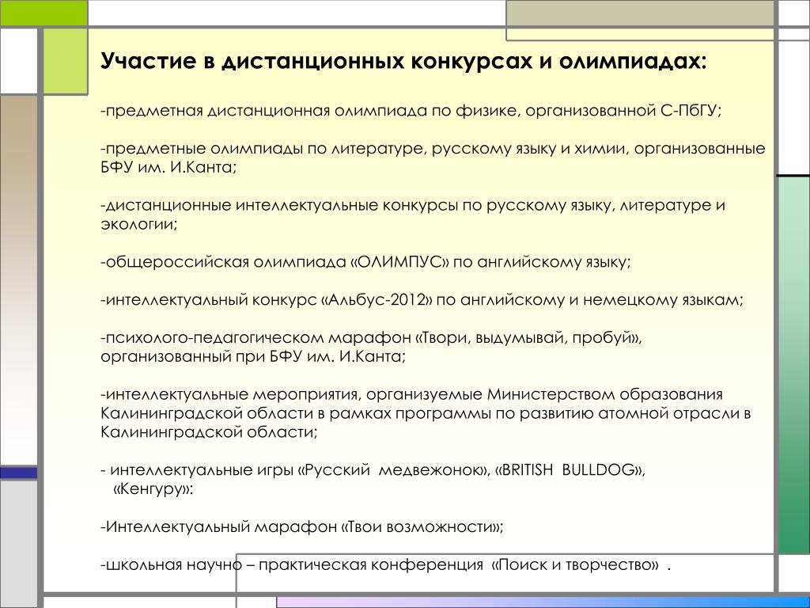Click the line beginning 'предметные олимпиады по литературе'

[x=433, y=149]
